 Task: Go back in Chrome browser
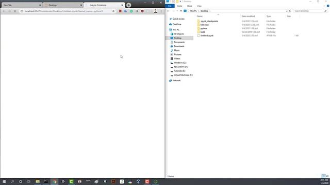point(4,11)
